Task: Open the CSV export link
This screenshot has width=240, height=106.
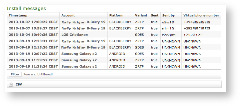Action: 19,84
